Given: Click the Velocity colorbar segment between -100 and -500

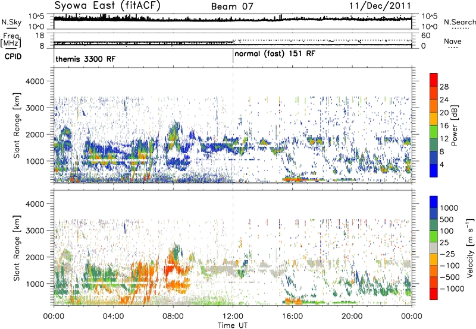Looking at the screenshot, I should pyautogui.click(x=434, y=271).
